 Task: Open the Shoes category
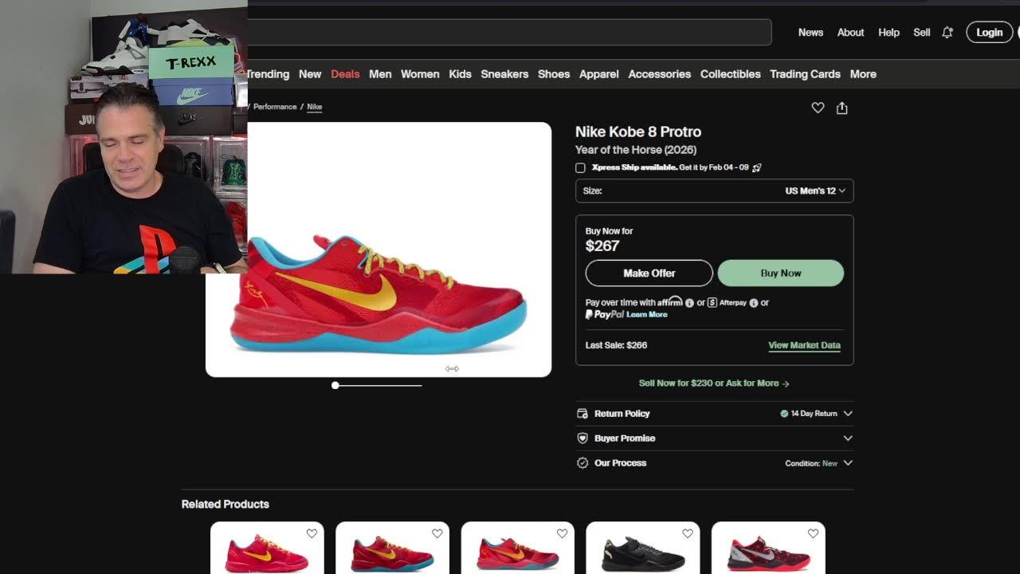(554, 74)
